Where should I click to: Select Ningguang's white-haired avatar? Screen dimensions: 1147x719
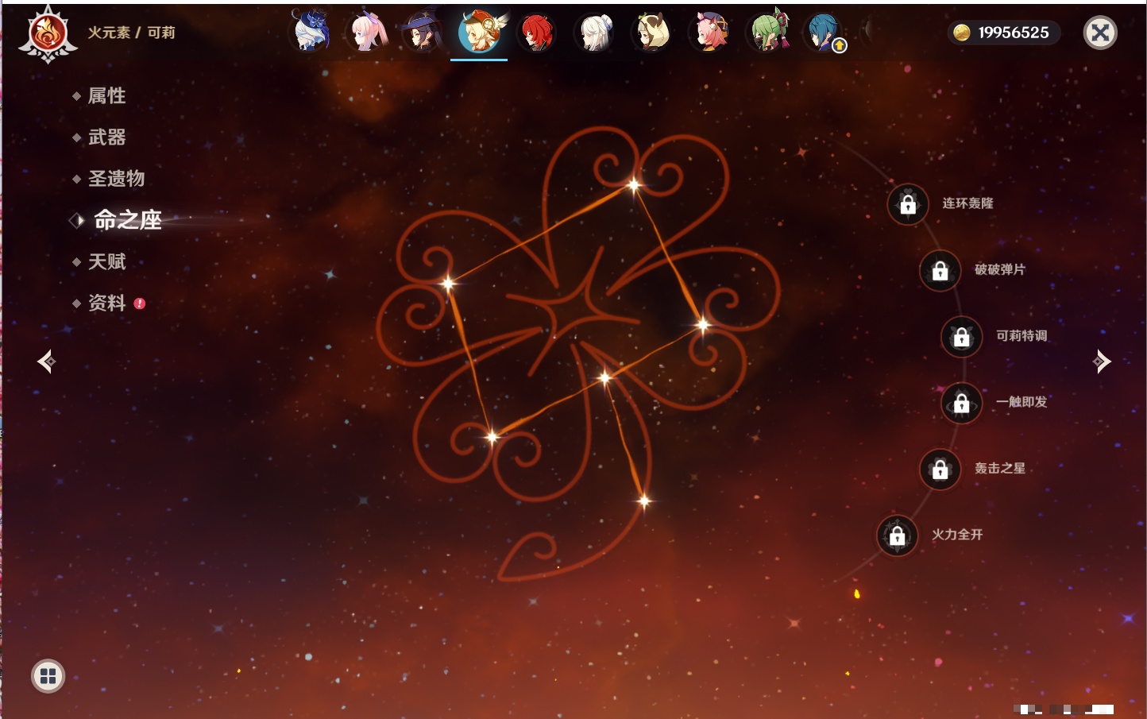pyautogui.click(x=593, y=33)
